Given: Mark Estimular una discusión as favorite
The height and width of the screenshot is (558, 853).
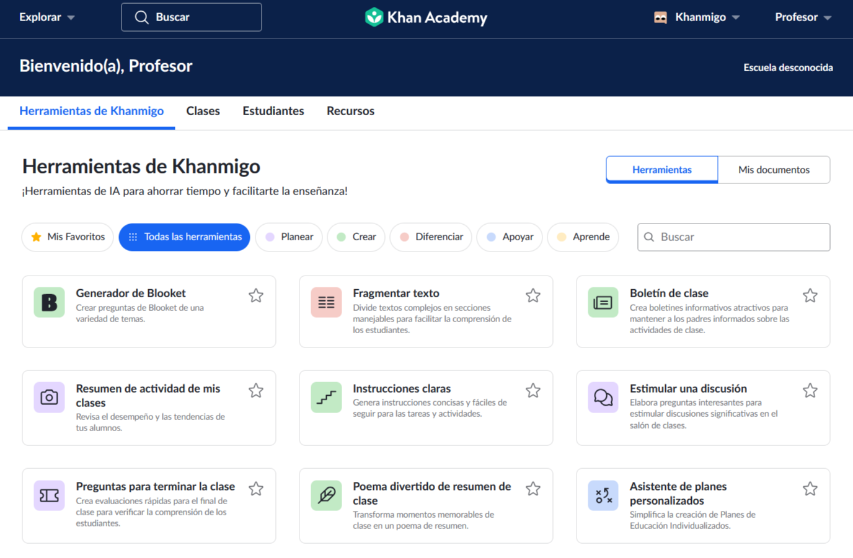Looking at the screenshot, I should [x=810, y=390].
